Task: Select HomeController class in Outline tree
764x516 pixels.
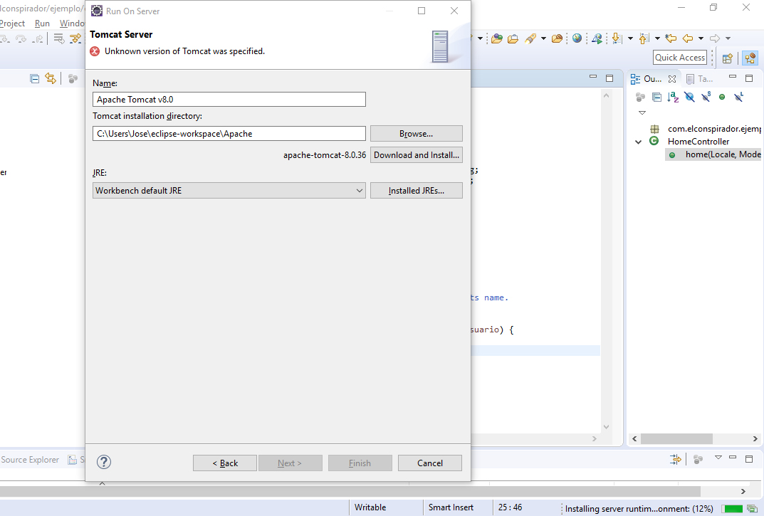Action: click(x=698, y=142)
